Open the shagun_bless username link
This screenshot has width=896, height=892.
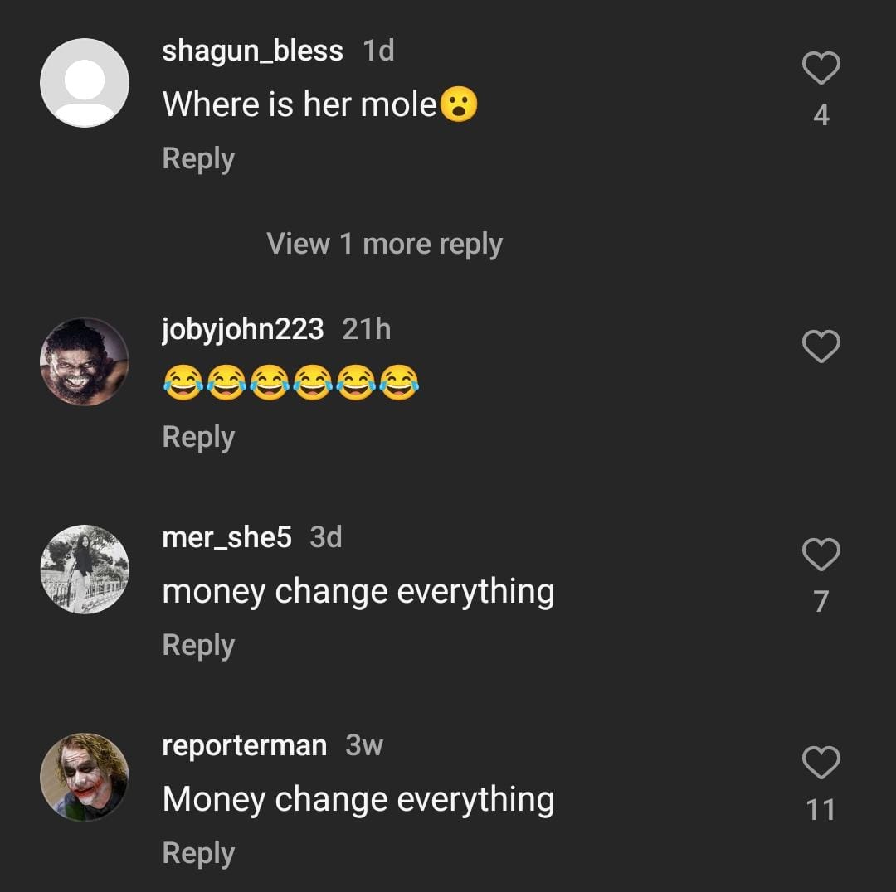tap(252, 51)
